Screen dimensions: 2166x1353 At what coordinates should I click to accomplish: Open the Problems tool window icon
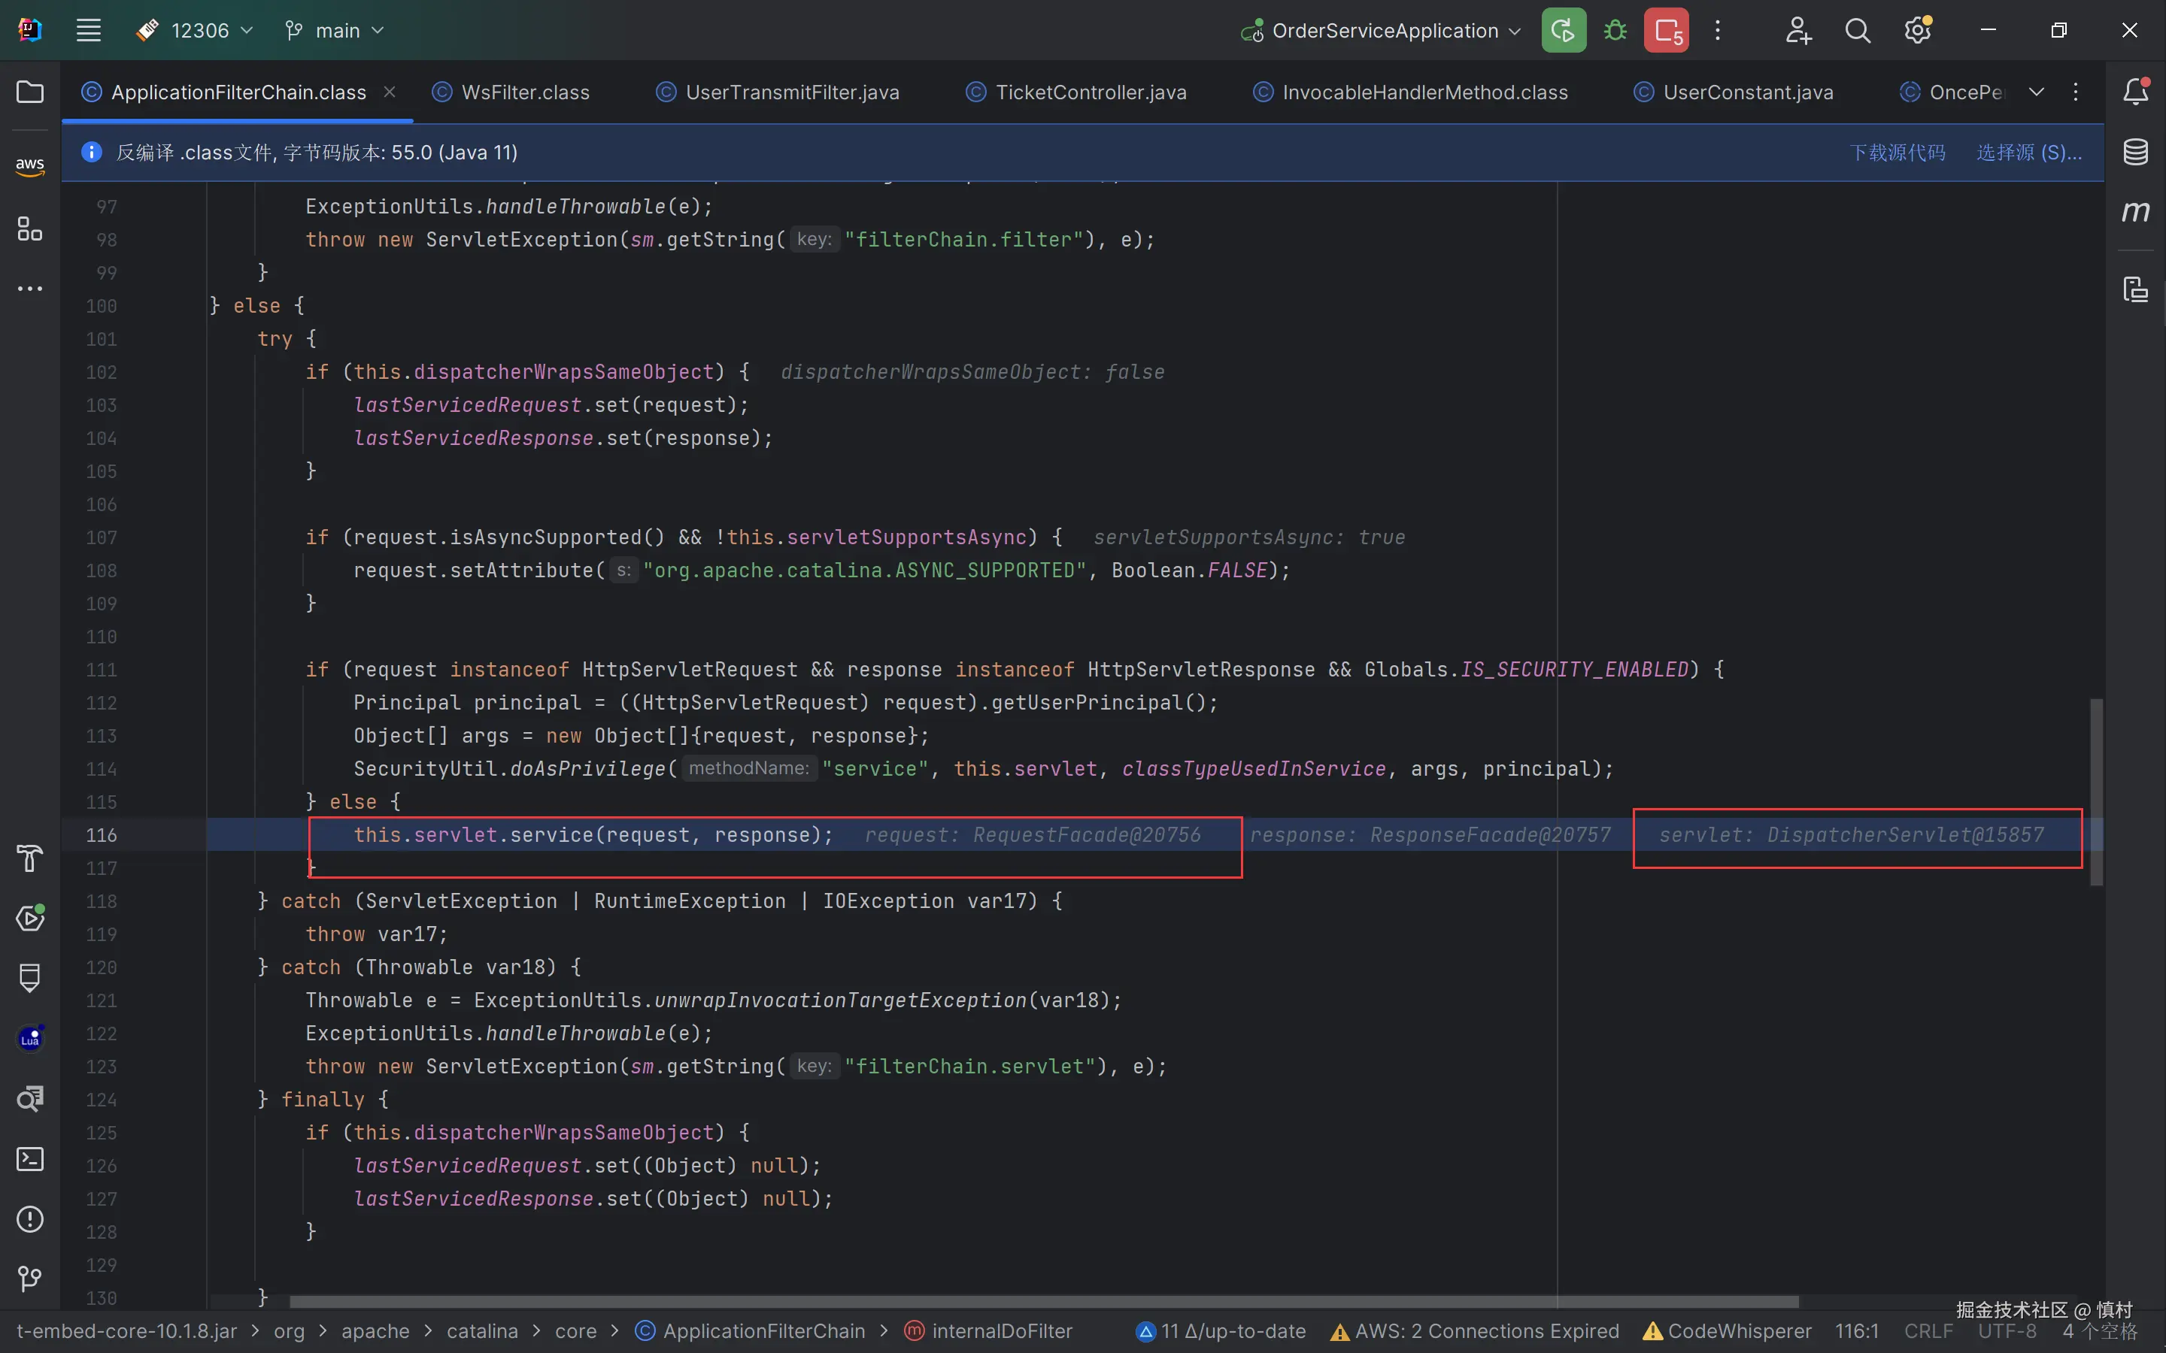tap(29, 1218)
